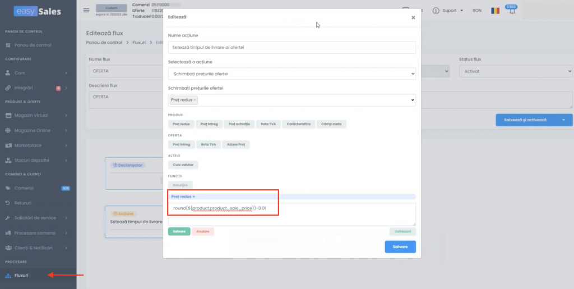
Task: Click the blue Salvare button
Action: [x=400, y=247]
